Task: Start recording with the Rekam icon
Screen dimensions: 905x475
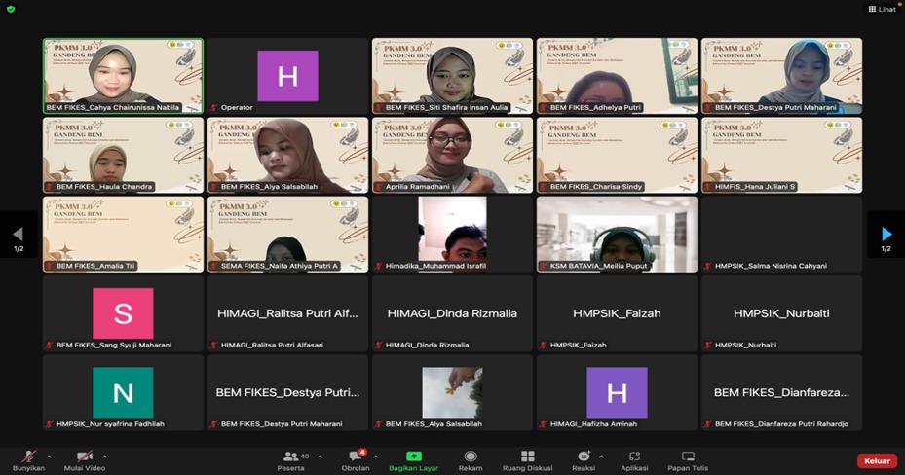Action: 471,457
